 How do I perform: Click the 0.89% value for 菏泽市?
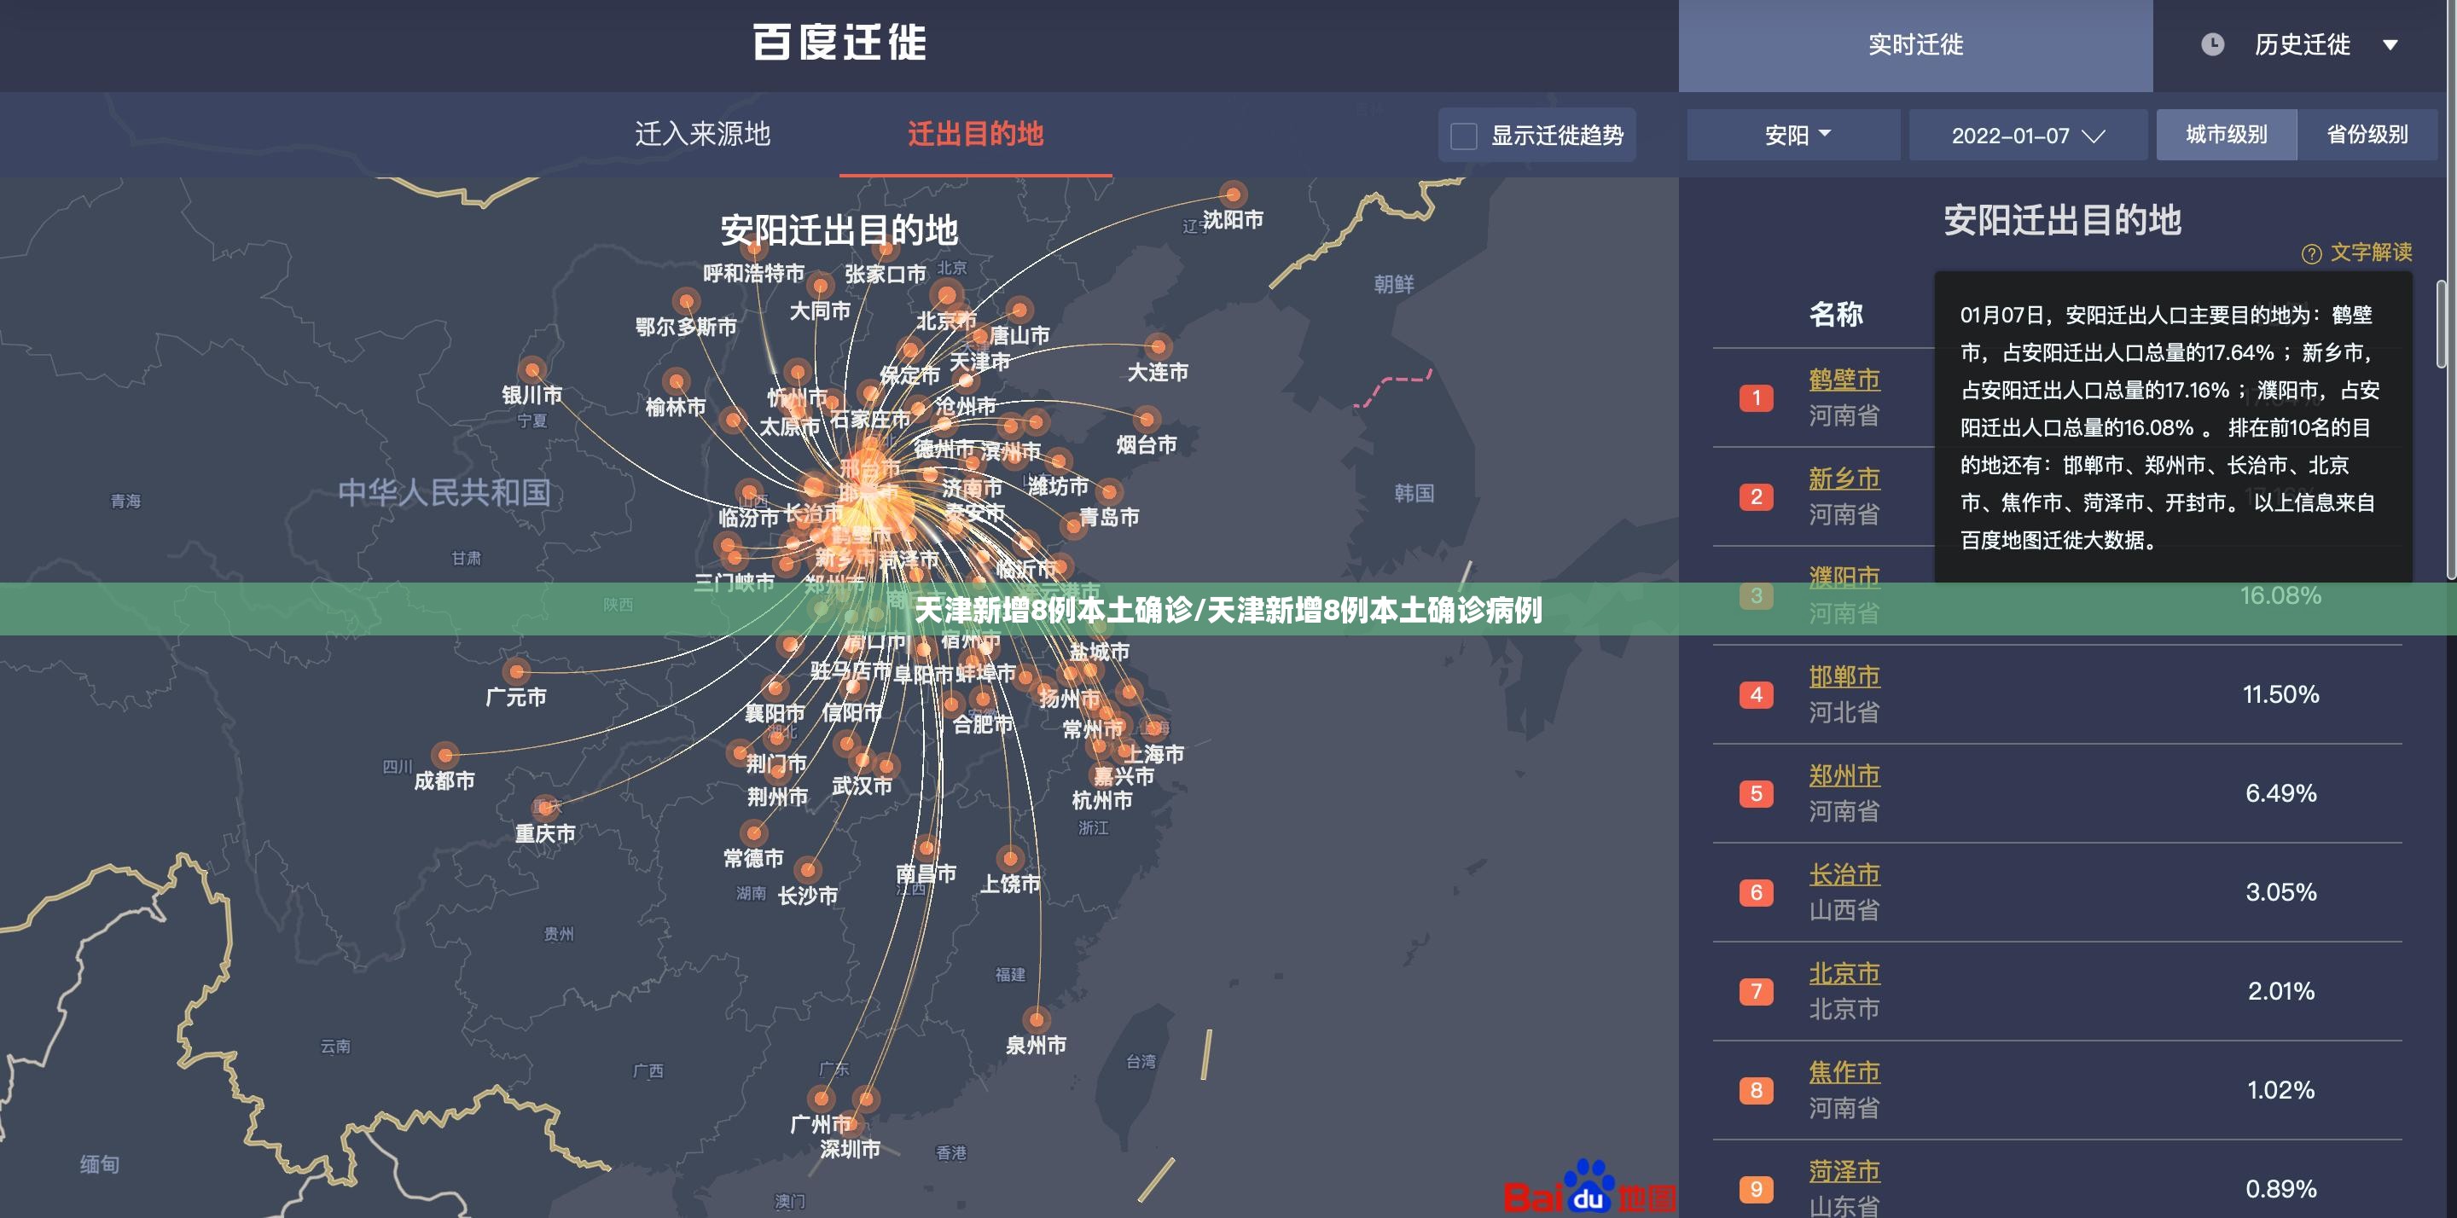tap(2280, 1189)
